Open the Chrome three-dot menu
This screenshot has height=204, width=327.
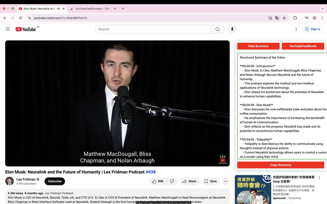point(322,18)
